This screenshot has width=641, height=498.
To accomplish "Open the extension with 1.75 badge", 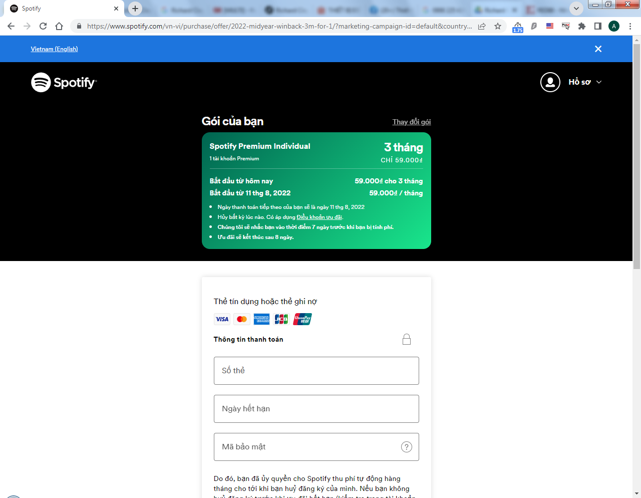I will point(518,27).
